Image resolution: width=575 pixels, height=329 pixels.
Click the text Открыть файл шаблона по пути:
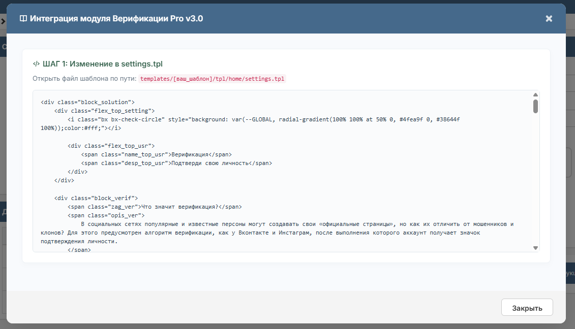pos(84,79)
